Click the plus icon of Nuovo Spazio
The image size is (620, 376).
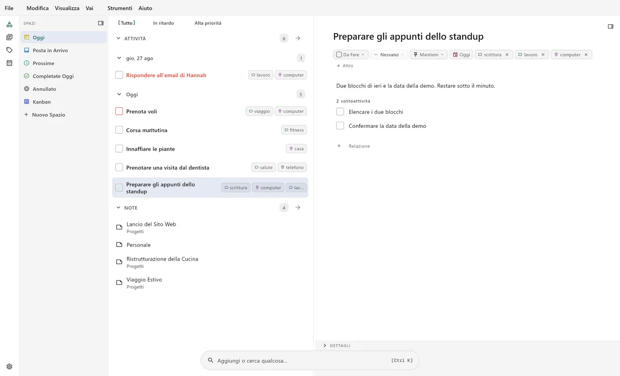(26, 115)
